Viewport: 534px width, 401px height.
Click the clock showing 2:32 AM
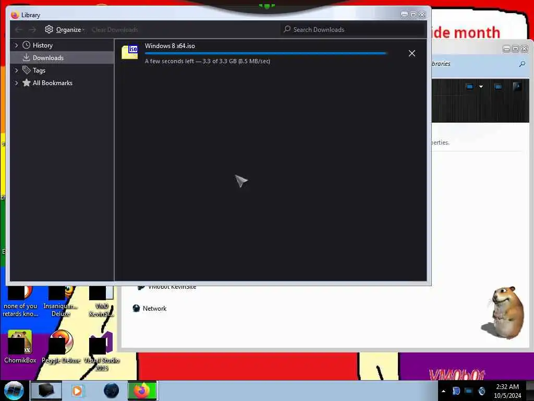[x=507, y=391]
